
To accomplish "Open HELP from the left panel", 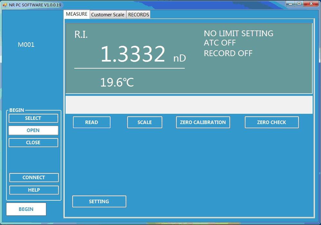I will pos(34,190).
